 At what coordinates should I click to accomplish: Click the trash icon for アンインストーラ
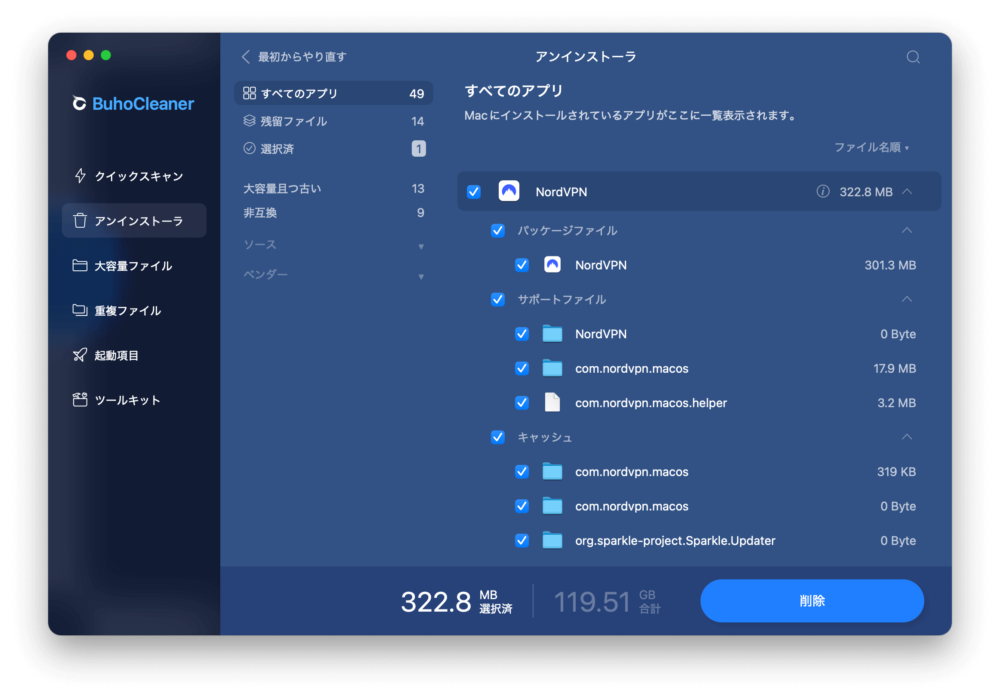(80, 220)
